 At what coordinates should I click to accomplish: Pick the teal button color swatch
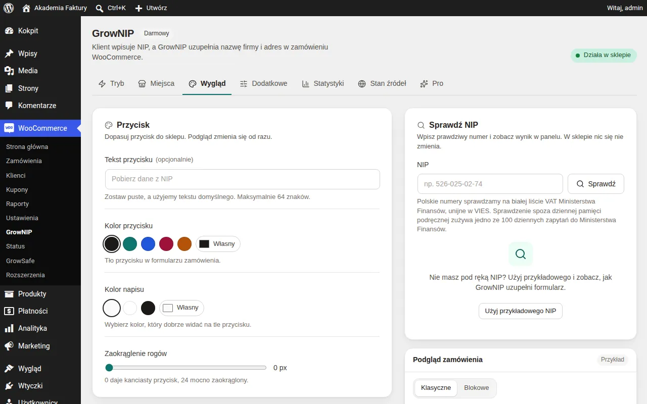tap(130, 244)
